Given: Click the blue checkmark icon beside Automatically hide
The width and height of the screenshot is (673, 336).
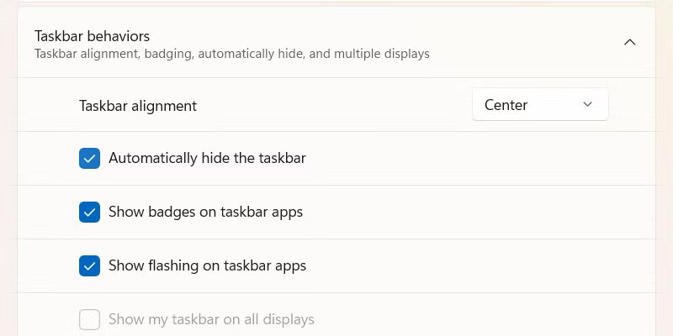Looking at the screenshot, I should click(90, 158).
